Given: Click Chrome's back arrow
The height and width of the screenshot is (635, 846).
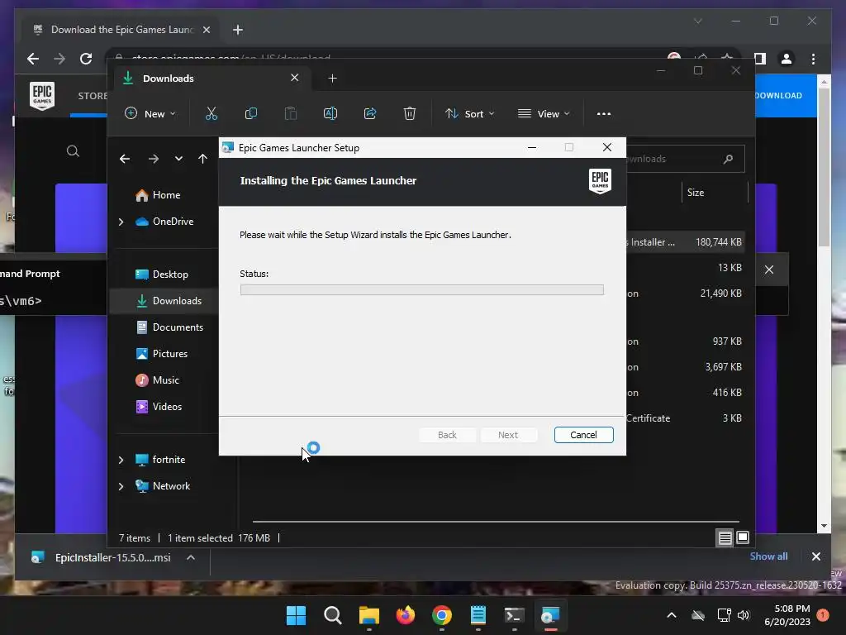Looking at the screenshot, I should 33,59.
